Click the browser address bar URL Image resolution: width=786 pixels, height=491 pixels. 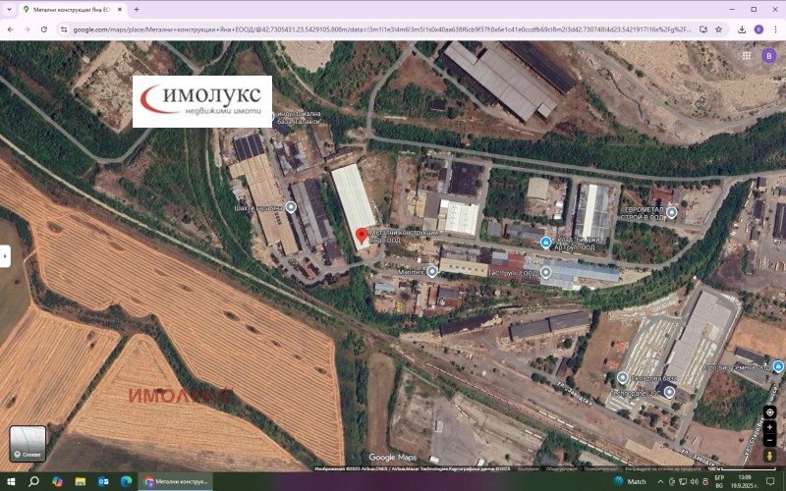tap(383, 29)
